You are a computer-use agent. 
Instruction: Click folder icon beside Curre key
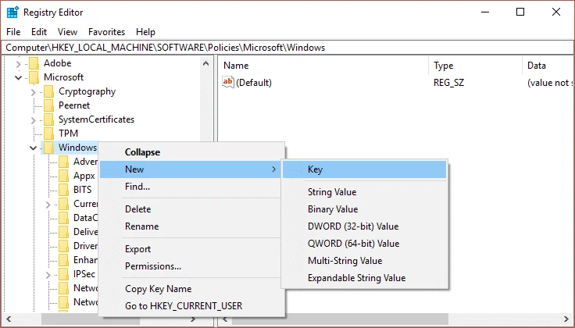click(63, 203)
